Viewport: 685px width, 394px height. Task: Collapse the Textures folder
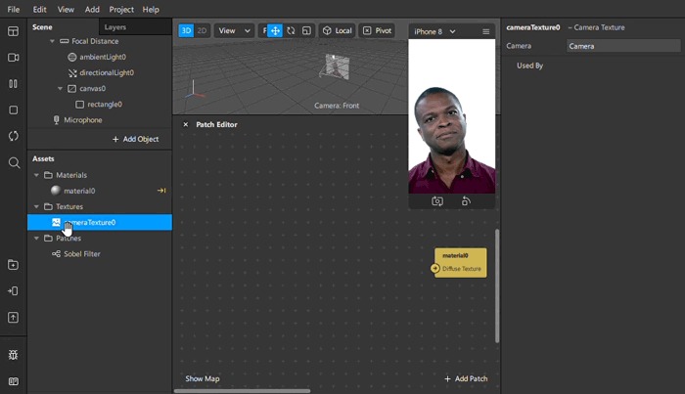[36, 206]
